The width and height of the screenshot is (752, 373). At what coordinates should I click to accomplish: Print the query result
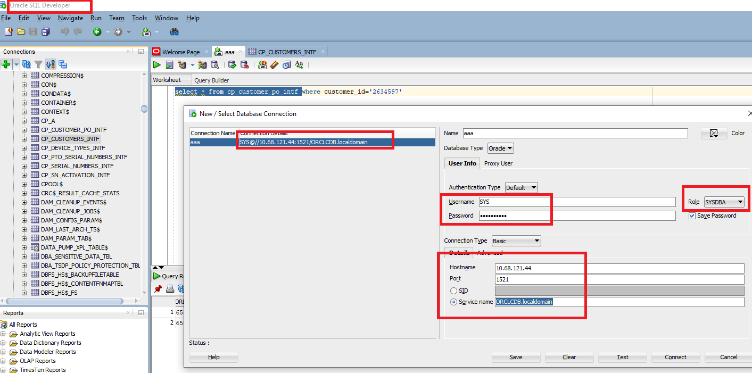[x=170, y=289]
